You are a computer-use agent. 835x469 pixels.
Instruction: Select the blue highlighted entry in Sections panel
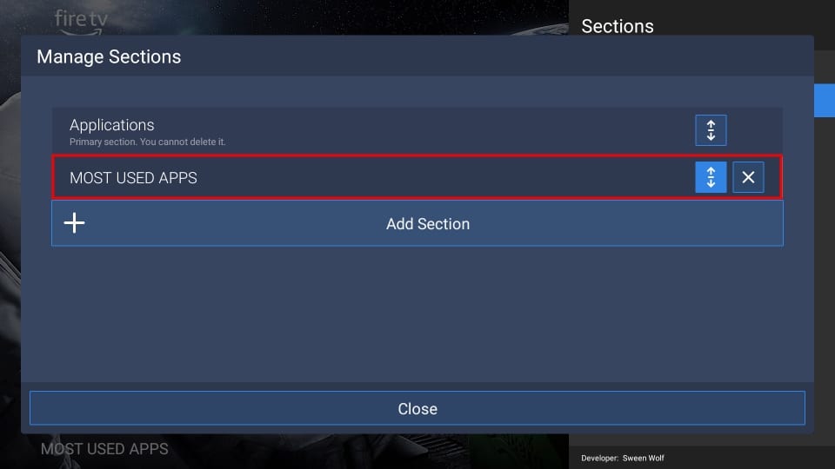pyautogui.click(x=824, y=100)
